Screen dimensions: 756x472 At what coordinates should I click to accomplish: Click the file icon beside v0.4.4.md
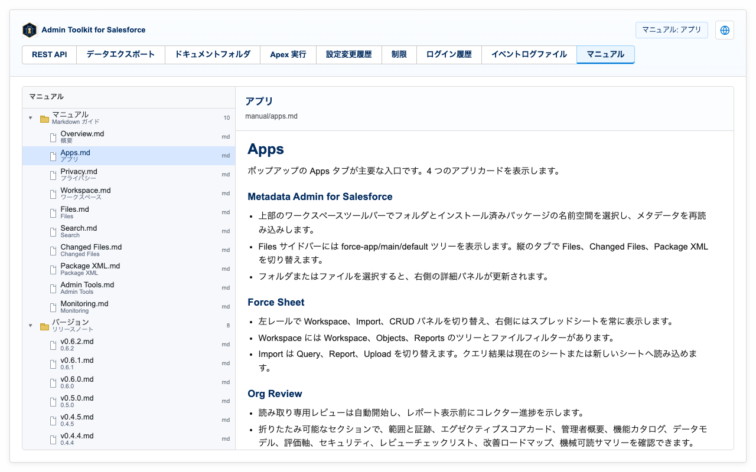[x=53, y=440]
